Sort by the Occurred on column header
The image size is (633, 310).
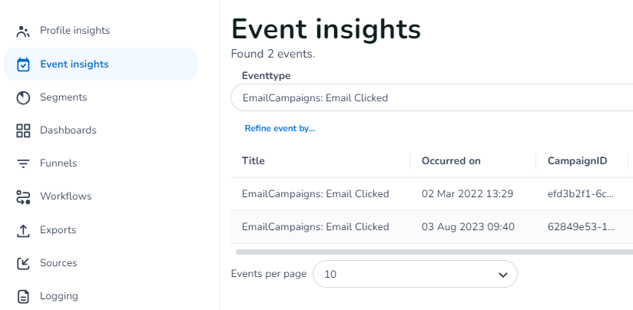click(x=451, y=161)
